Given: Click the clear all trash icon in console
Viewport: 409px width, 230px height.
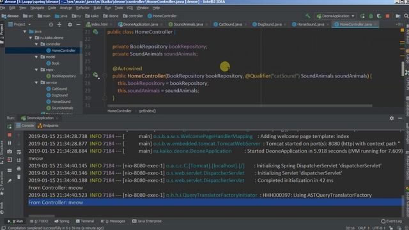Looking at the screenshot, I should tap(19, 177).
